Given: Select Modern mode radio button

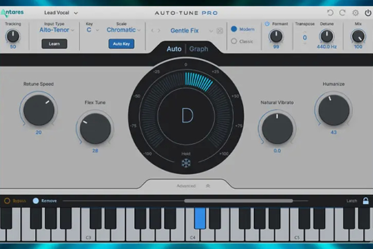Looking at the screenshot, I should click(234, 29).
